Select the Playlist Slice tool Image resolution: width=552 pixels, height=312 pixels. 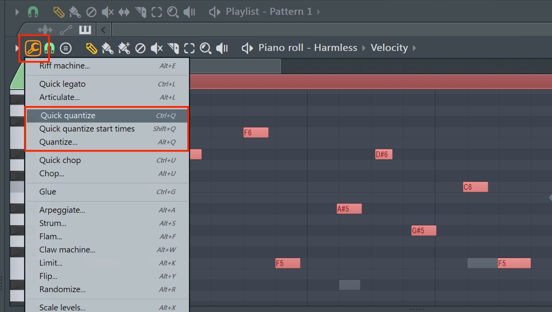pyautogui.click(x=140, y=12)
